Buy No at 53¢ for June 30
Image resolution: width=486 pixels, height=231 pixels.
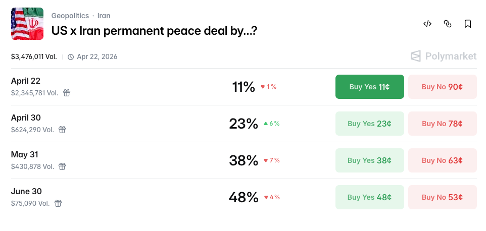tap(442, 197)
